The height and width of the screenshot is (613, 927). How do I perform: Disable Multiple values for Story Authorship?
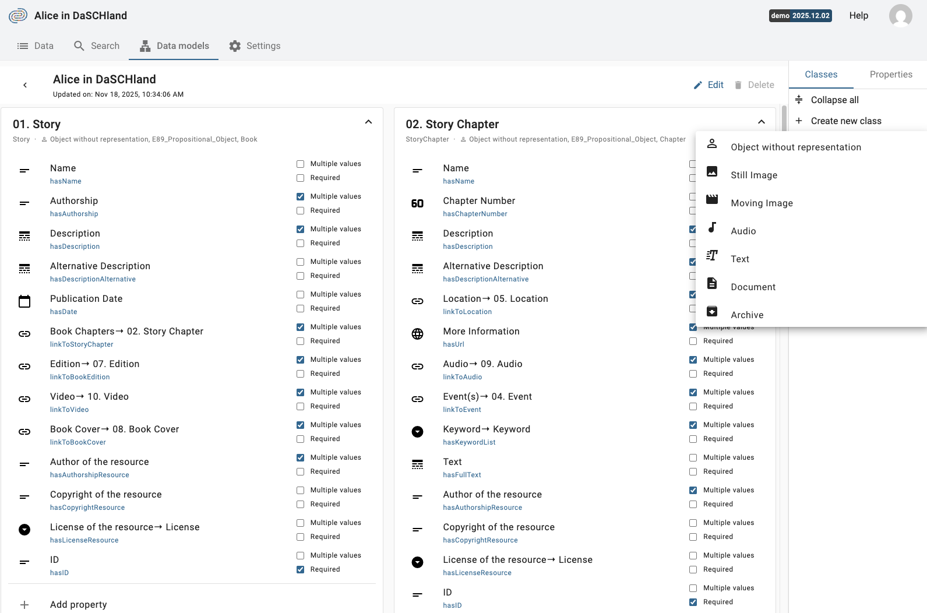[301, 196]
